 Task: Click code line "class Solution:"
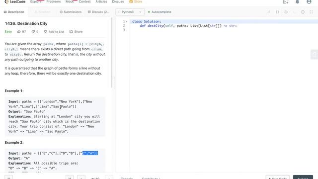point(147,21)
